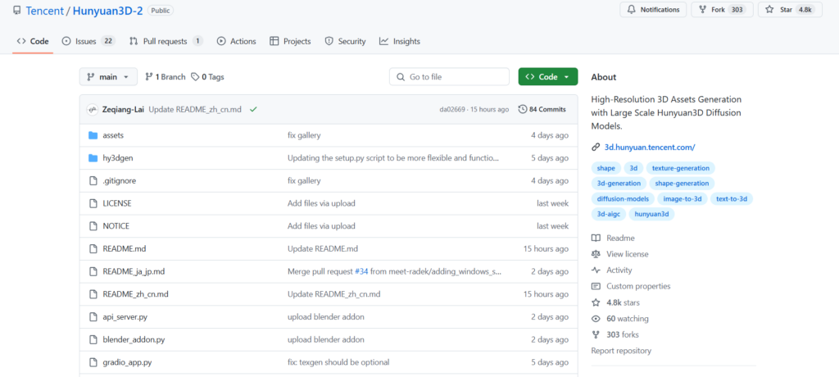View the 84 Commits history
The height and width of the screenshot is (377, 839).
tap(546, 109)
